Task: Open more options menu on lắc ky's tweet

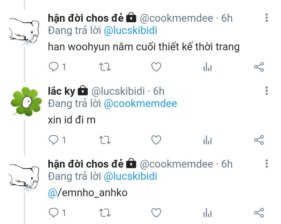Action: coord(266,91)
